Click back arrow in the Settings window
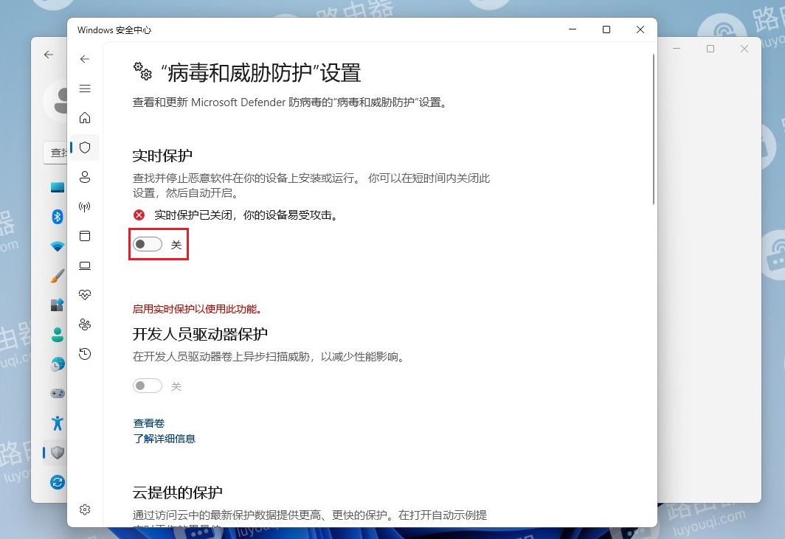 [x=49, y=55]
